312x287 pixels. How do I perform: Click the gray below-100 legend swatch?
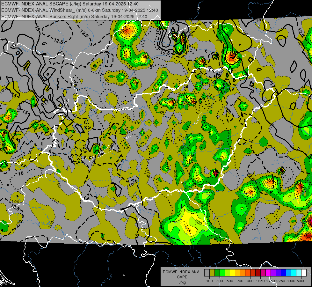coord(207,273)
